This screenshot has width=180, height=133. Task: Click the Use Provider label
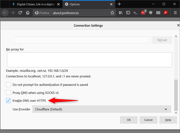tap(21, 109)
